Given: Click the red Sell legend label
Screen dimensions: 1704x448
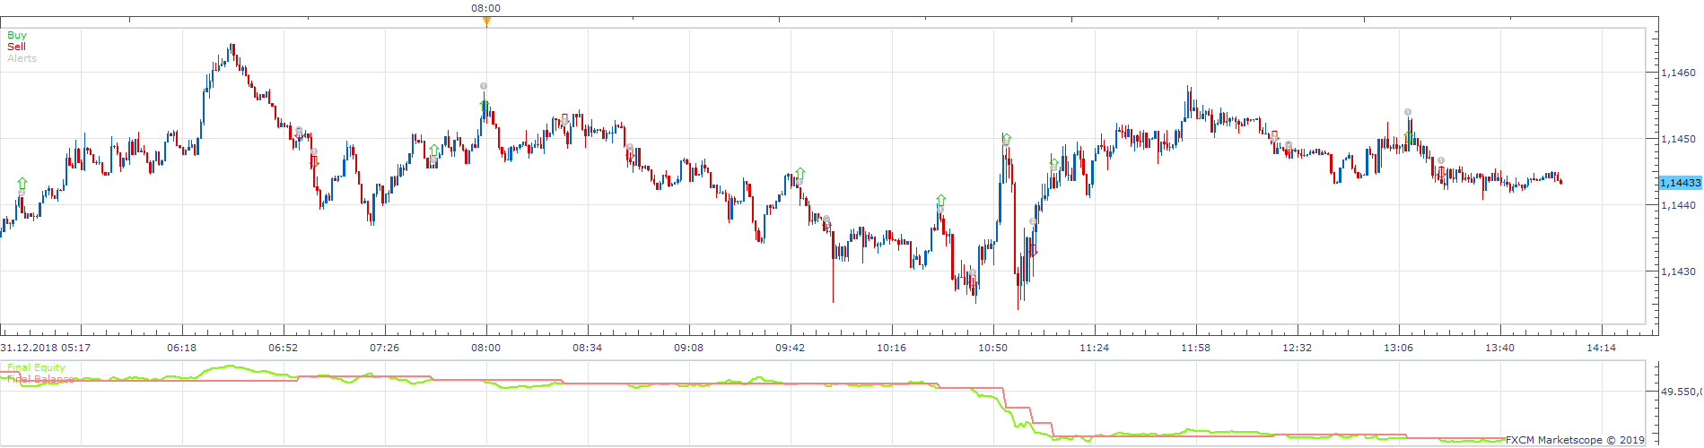Looking at the screenshot, I should pos(17,47).
